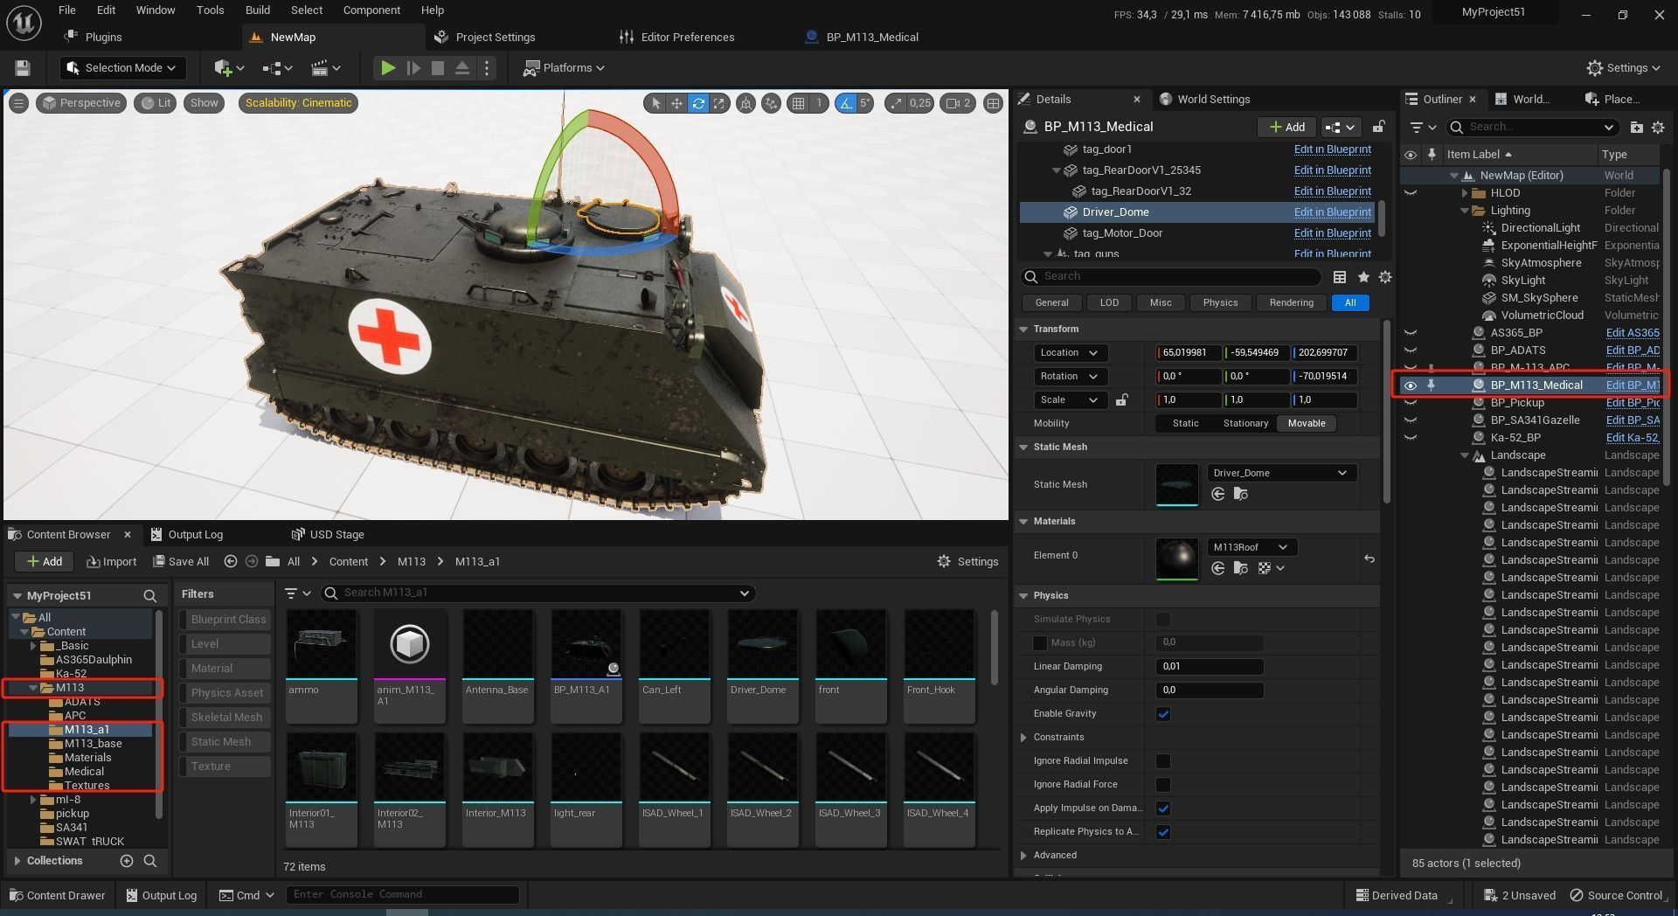Click the Play level button
The width and height of the screenshot is (1678, 916).
[387, 68]
